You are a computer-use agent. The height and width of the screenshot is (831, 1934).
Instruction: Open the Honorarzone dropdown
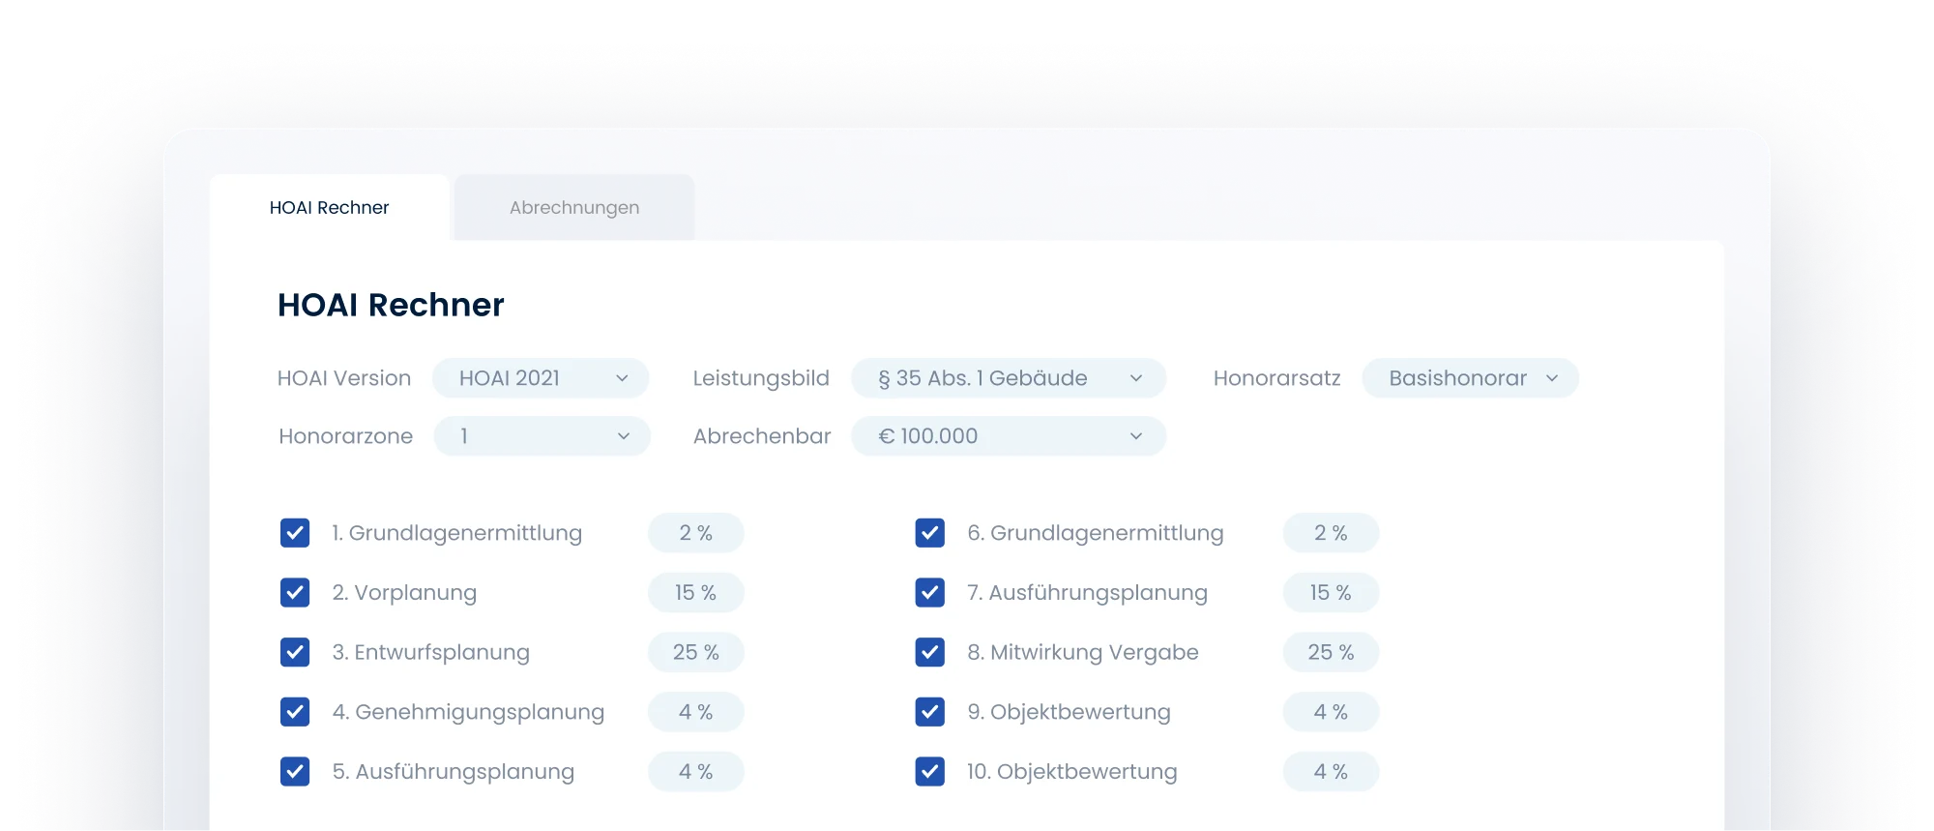[x=542, y=436]
